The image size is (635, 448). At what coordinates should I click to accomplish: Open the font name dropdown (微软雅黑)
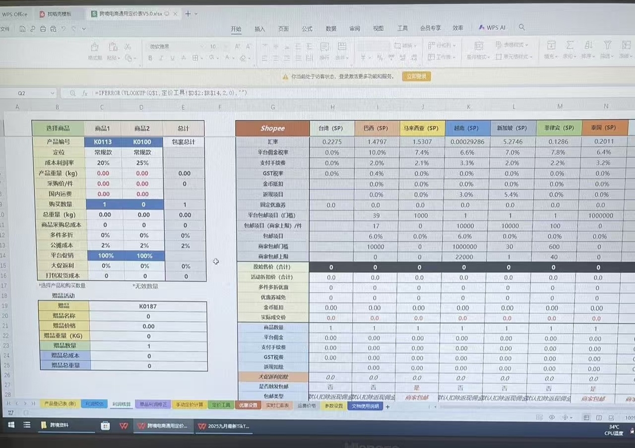[x=201, y=47]
